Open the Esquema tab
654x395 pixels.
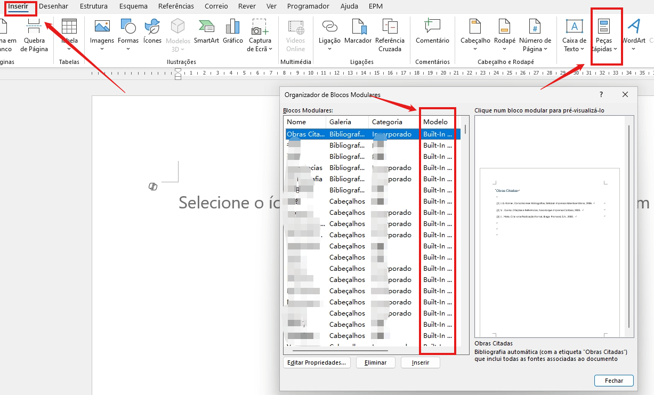tap(133, 6)
